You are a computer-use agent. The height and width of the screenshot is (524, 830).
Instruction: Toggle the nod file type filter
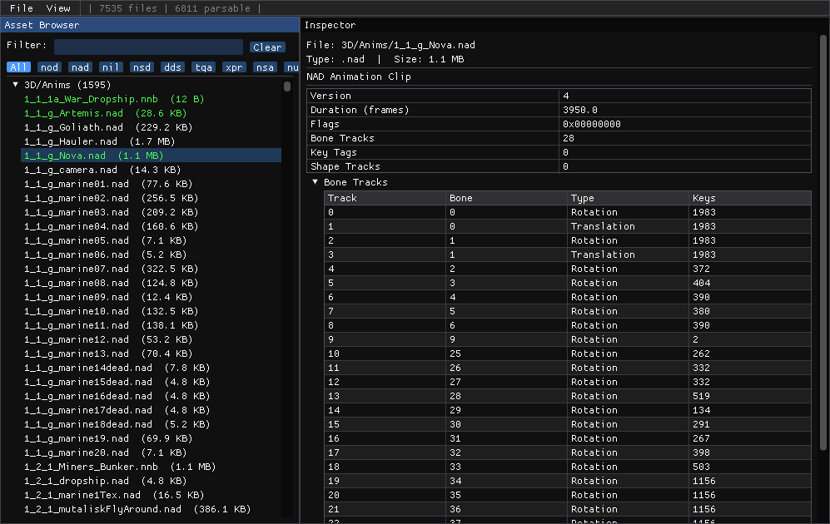(49, 67)
